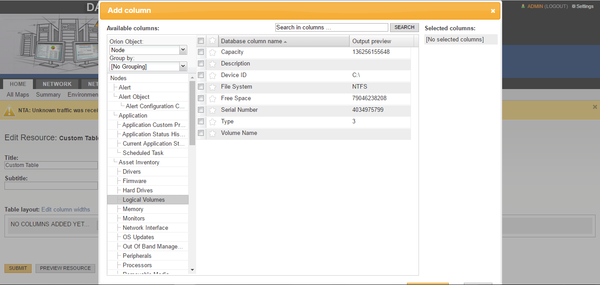
Task: Click the PREVIEW RESOURCE button
Action: pyautogui.click(x=65, y=268)
